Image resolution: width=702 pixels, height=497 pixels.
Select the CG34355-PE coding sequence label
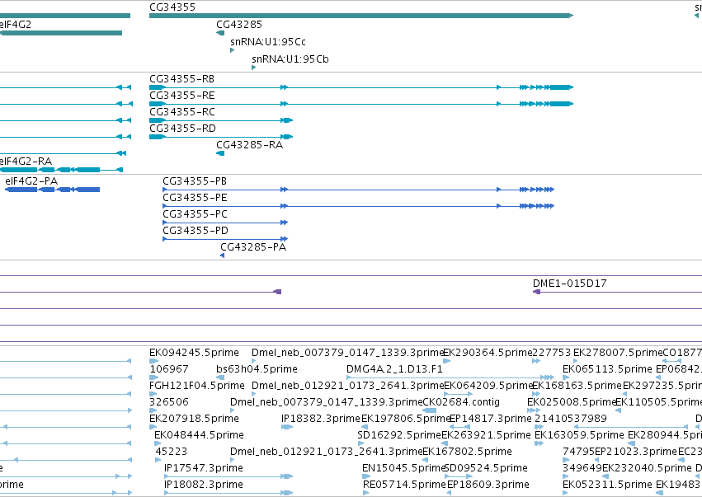pos(195,198)
